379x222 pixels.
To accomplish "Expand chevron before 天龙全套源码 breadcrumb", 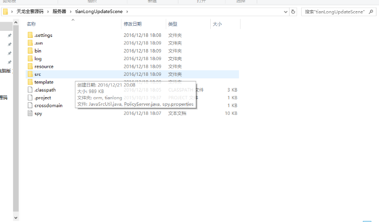I will click(12, 12).
